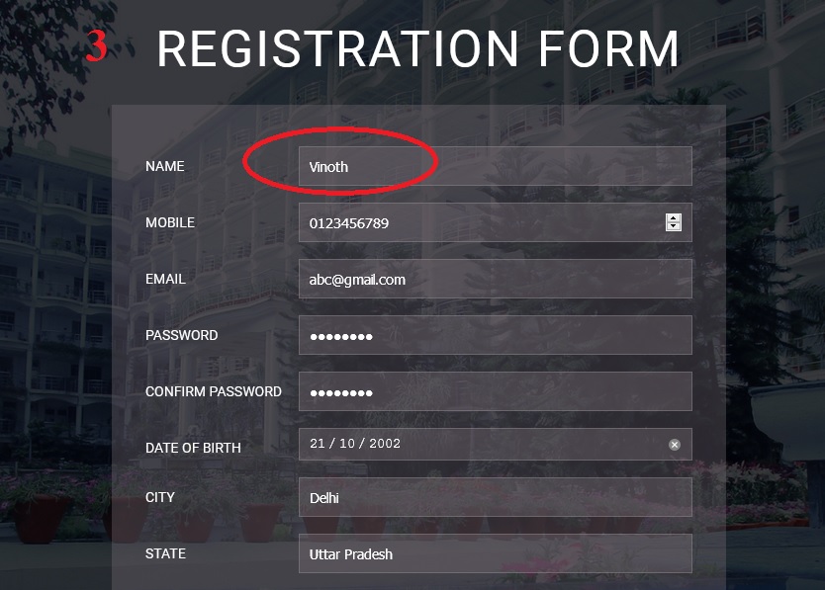Click the EMAIL field label
This screenshot has width=825, height=590.
point(165,279)
